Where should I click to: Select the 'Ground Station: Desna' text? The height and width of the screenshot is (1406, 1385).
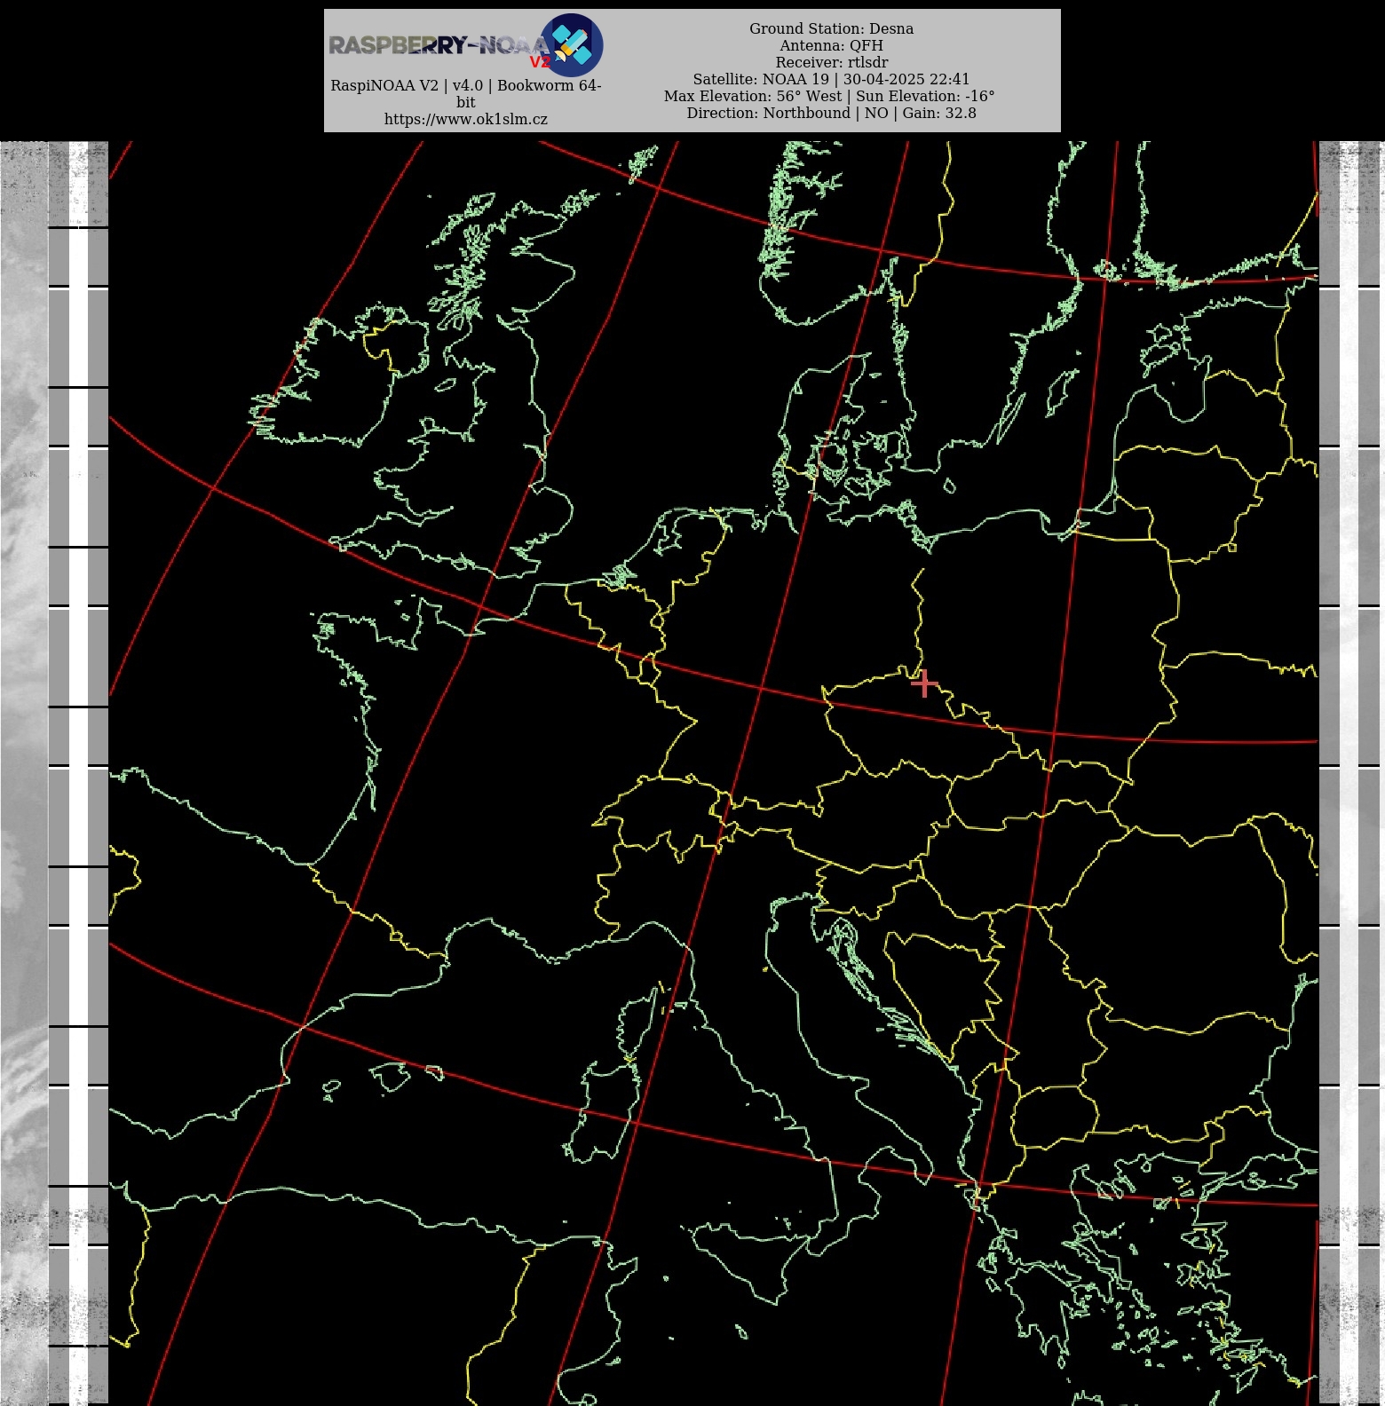point(831,28)
